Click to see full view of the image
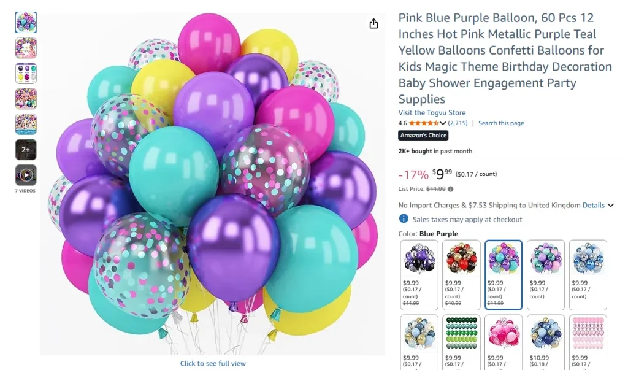 click(x=213, y=363)
